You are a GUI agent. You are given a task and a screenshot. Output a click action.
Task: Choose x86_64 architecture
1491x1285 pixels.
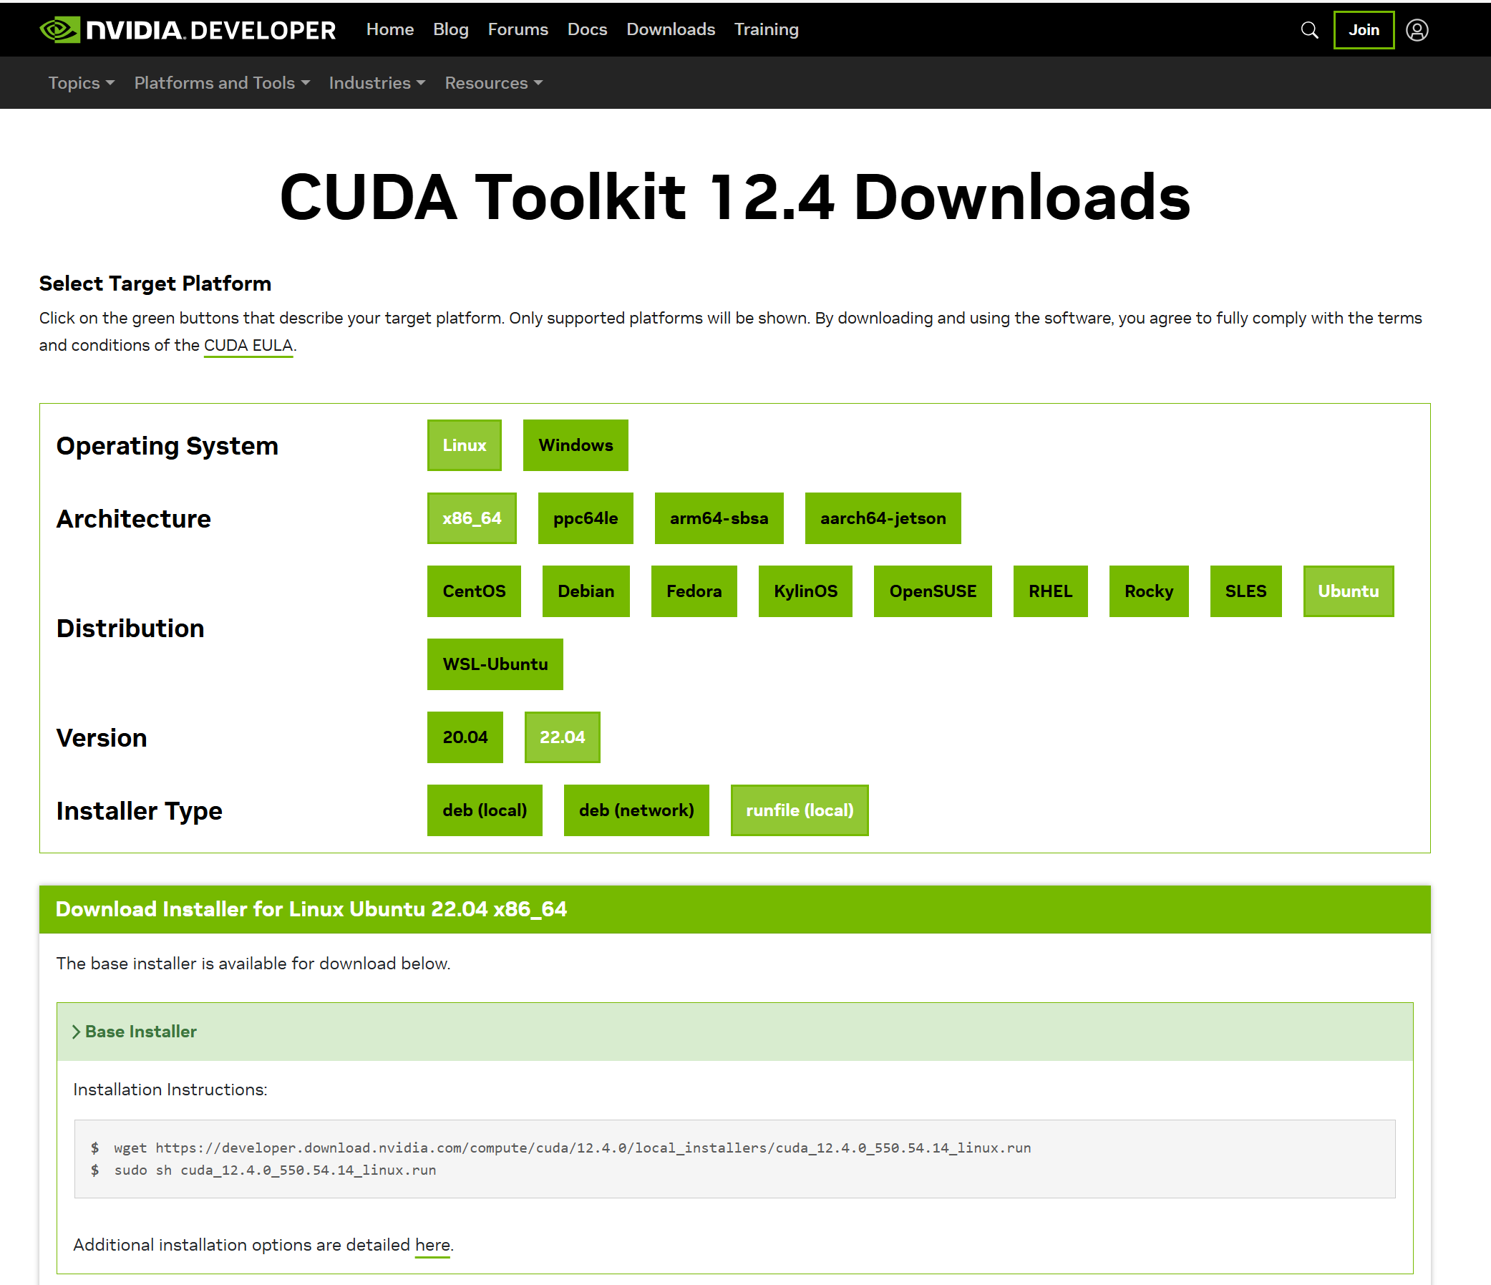[471, 518]
